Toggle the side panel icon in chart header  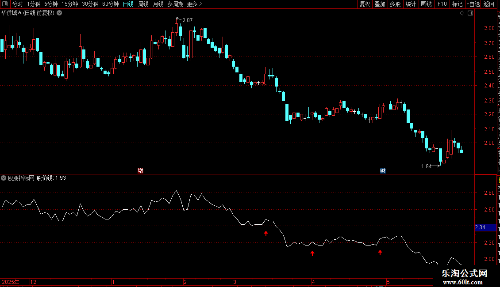pos(470,13)
